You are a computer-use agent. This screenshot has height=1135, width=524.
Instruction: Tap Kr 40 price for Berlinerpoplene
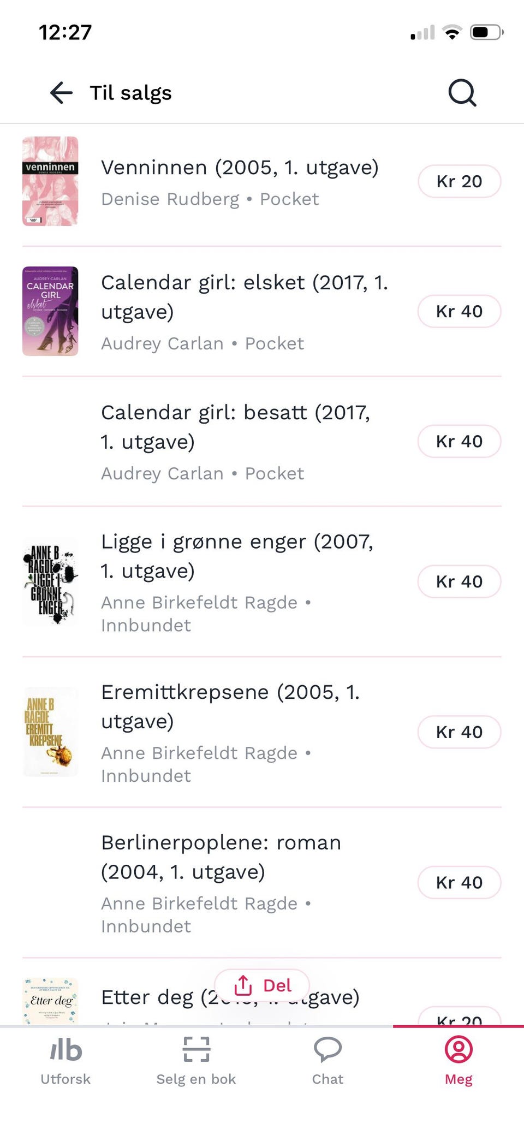click(x=460, y=882)
